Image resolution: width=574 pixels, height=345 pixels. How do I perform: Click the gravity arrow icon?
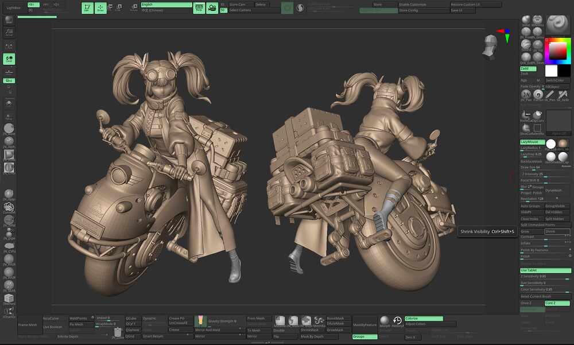pos(200,321)
